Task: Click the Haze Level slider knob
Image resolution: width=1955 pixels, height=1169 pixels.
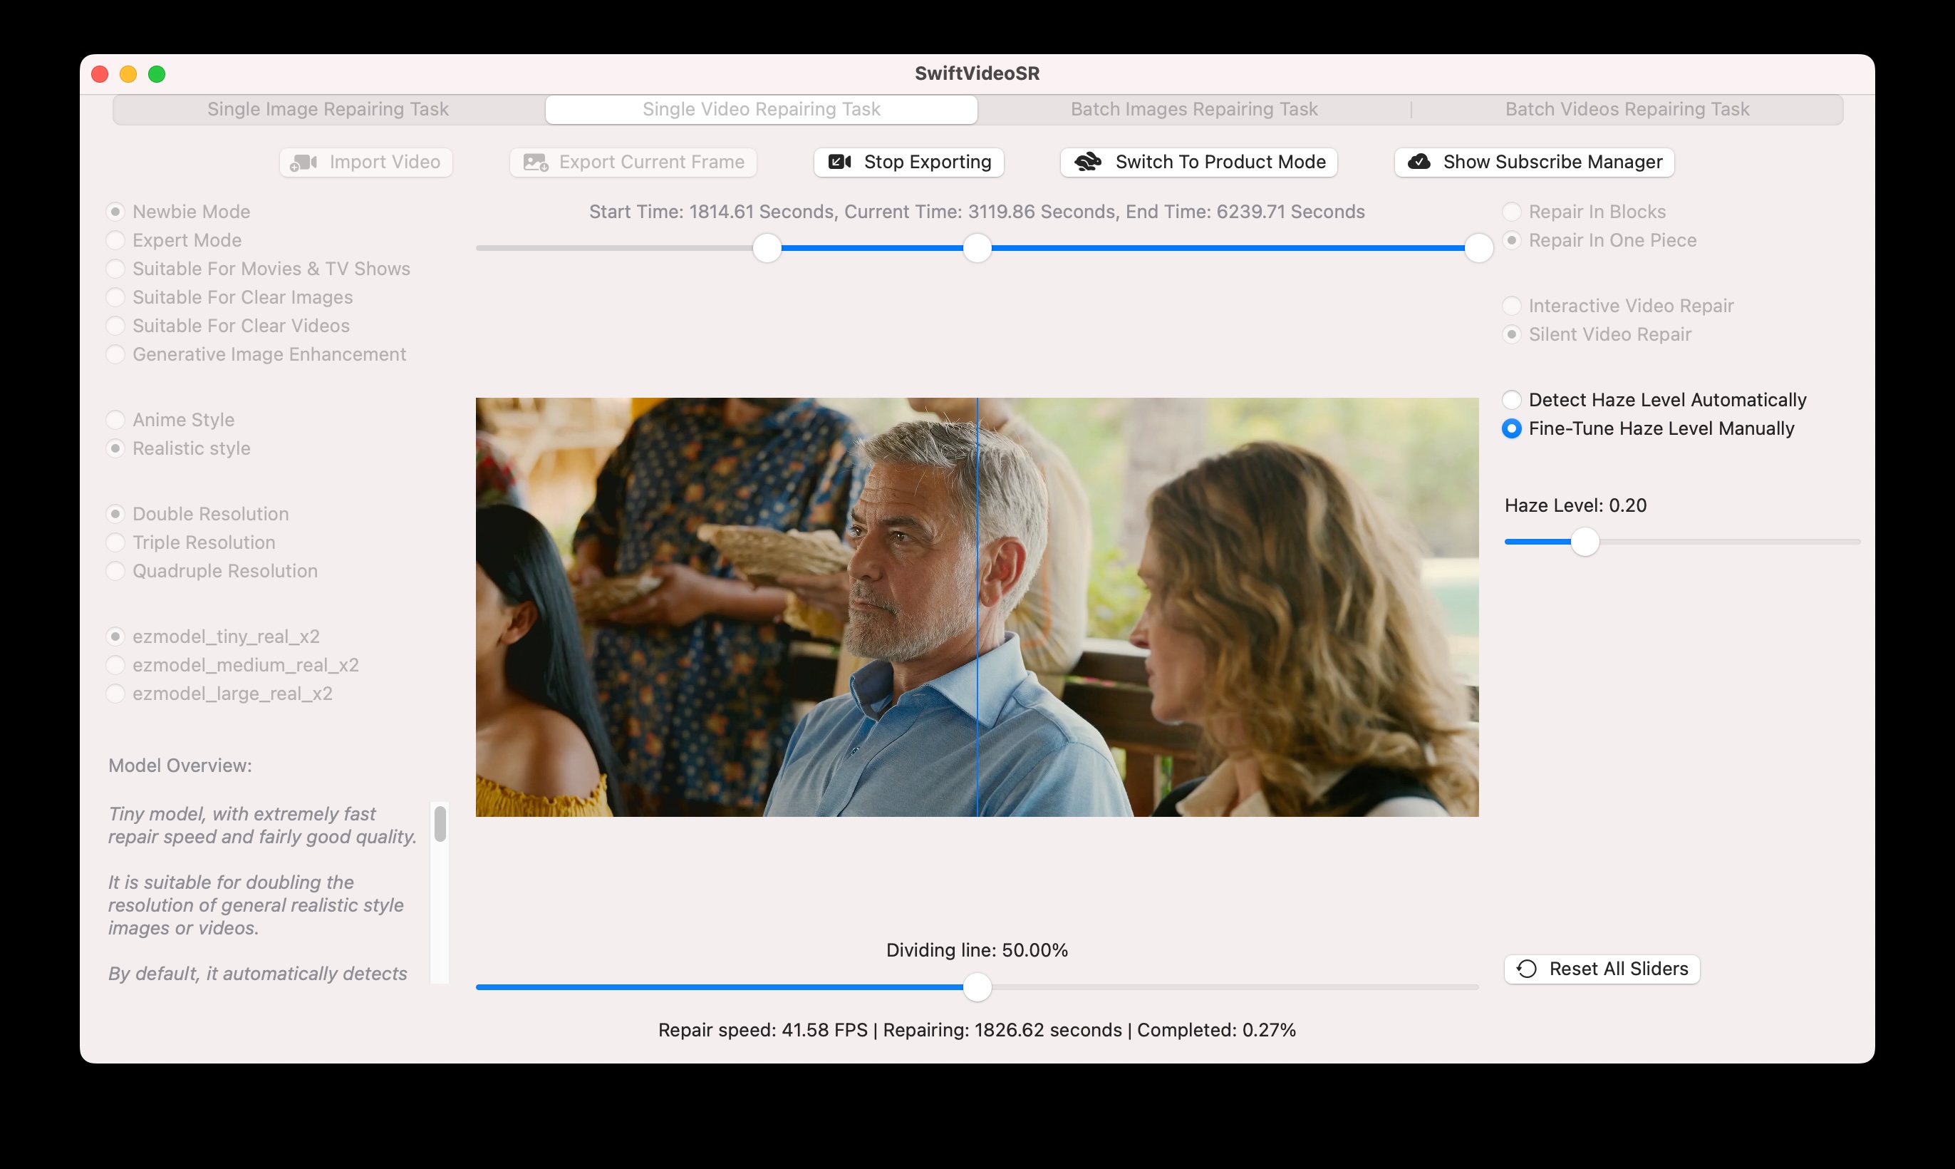Action: 1585,542
